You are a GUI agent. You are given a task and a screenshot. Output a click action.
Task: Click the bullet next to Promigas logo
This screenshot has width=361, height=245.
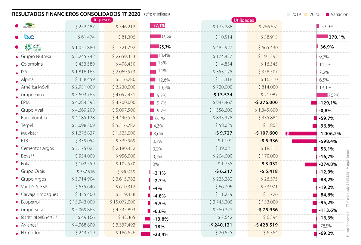click(17, 26)
